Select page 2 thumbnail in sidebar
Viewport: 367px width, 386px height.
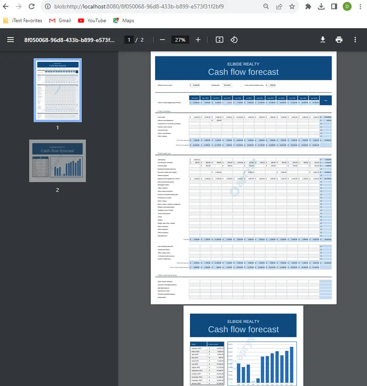58,161
